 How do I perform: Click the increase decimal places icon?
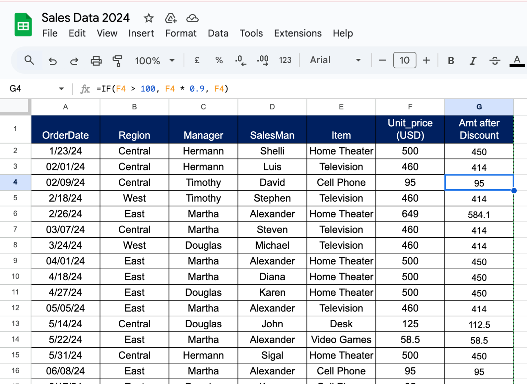point(263,60)
